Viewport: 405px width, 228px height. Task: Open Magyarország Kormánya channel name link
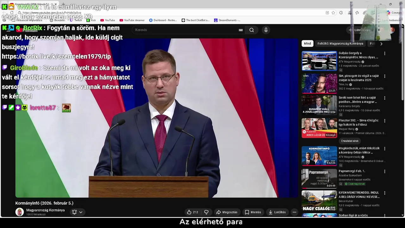46,210
